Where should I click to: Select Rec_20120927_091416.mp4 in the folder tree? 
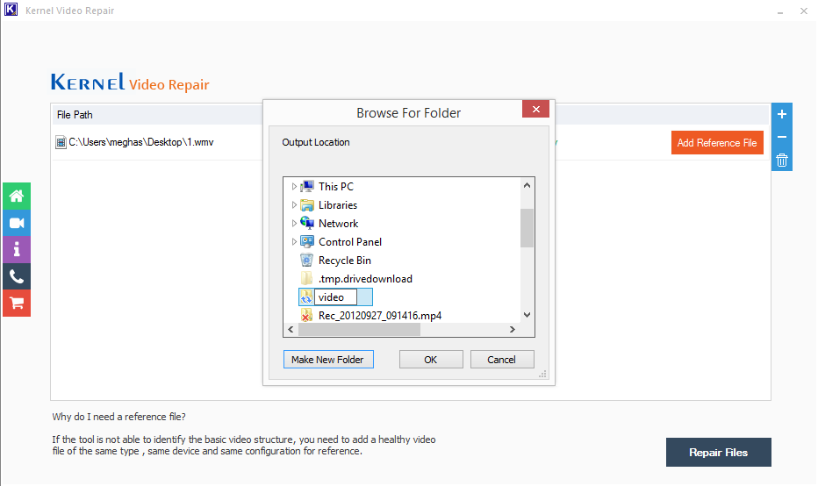[380, 316]
